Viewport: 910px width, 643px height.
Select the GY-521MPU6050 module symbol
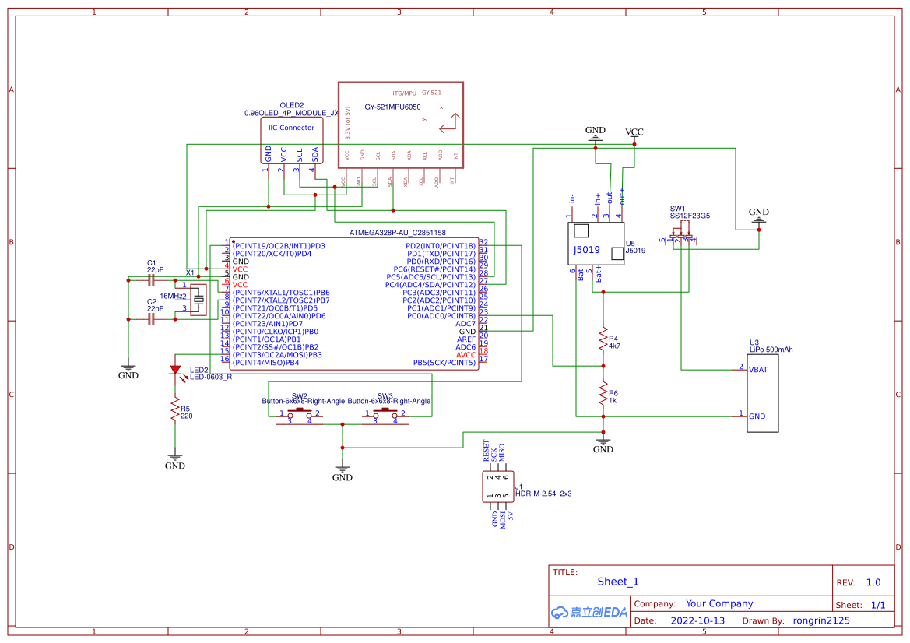400,125
